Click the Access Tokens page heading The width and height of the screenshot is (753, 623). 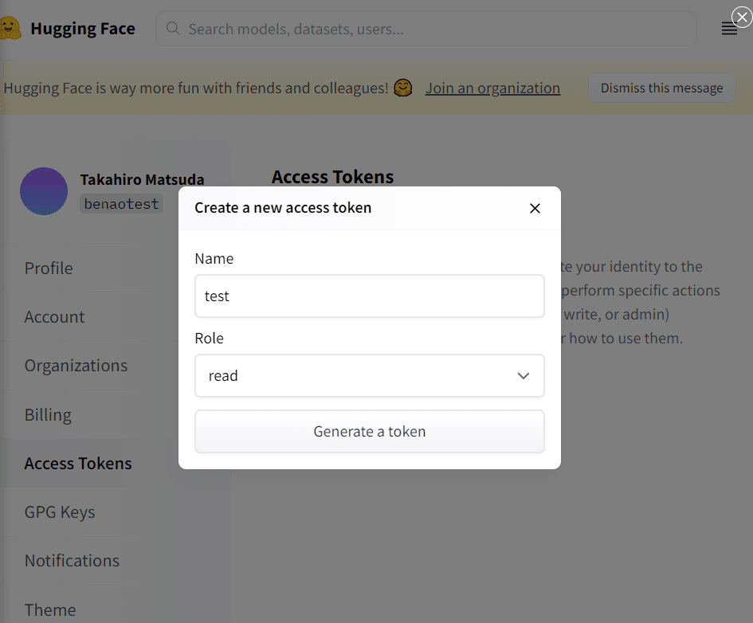332,177
